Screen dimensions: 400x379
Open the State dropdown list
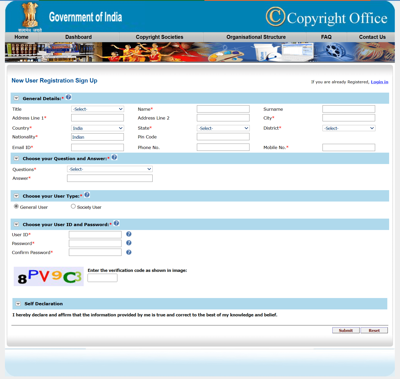(223, 128)
